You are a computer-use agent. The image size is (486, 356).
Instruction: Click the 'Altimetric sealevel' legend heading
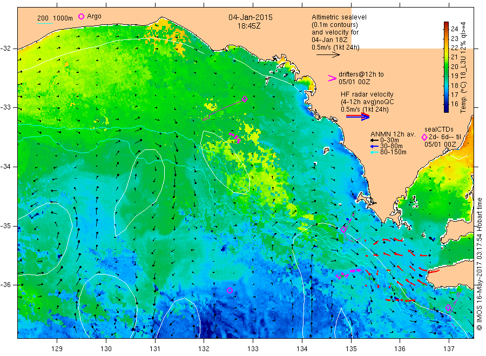pyautogui.click(x=339, y=17)
